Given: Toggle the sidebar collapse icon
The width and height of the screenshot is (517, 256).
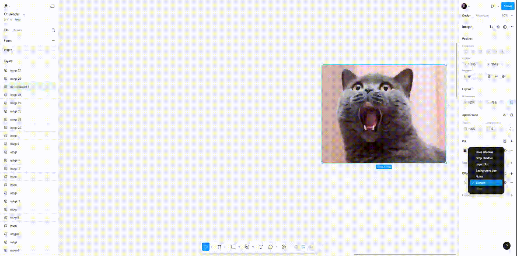Looking at the screenshot, I should click(53, 6).
